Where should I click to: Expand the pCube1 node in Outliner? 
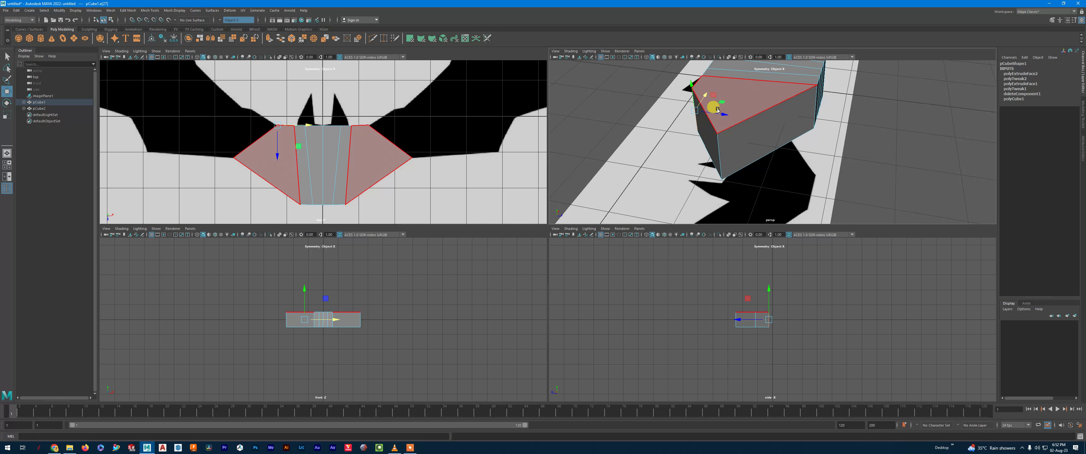(x=24, y=102)
